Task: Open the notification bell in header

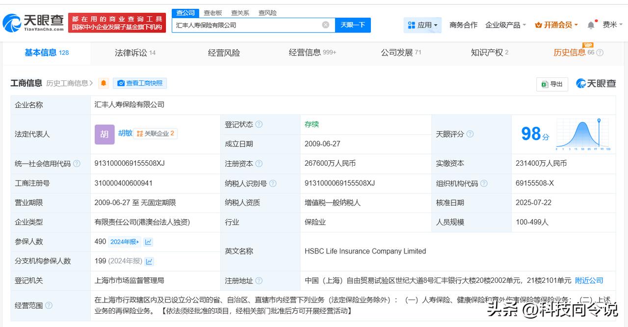Action: coord(591,25)
